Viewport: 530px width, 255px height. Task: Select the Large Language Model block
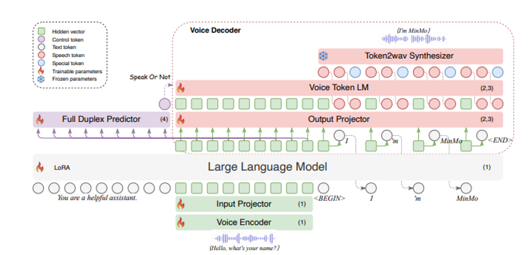(268, 167)
